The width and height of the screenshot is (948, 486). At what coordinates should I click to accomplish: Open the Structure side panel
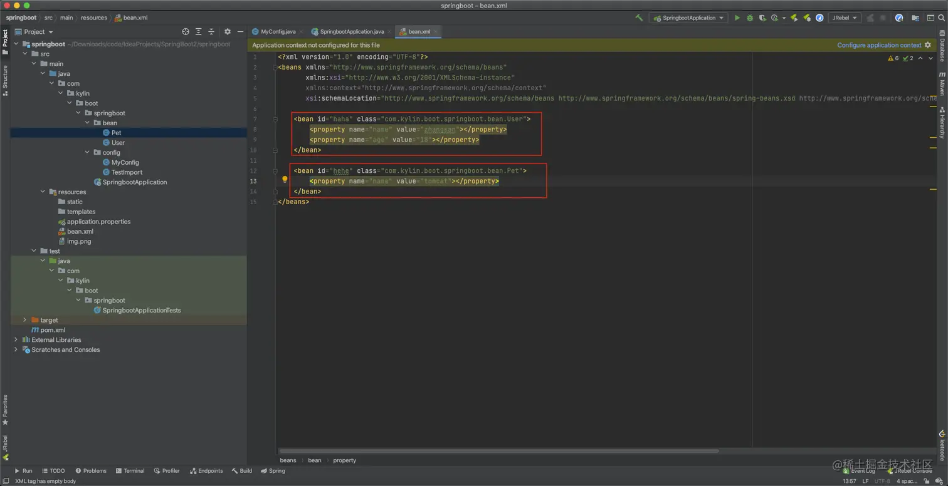5,80
